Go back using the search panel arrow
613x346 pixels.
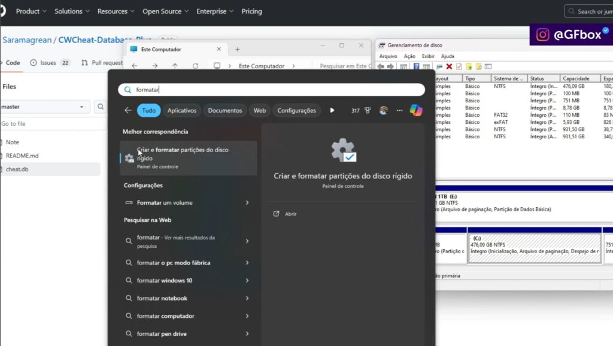coord(128,110)
